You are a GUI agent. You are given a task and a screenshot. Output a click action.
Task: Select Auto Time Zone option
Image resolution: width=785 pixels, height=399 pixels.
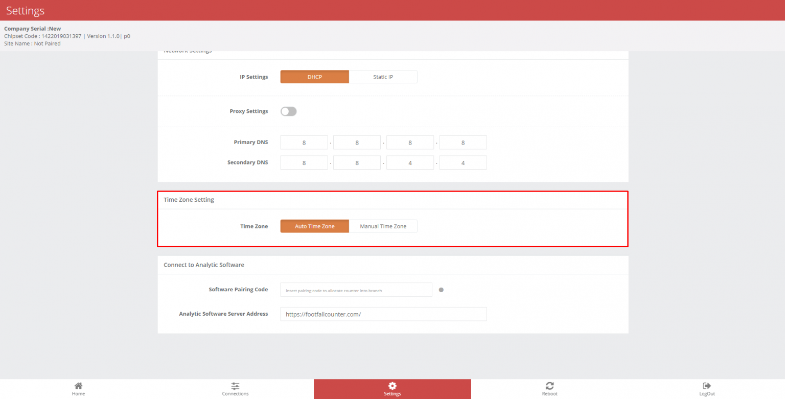[x=314, y=226]
